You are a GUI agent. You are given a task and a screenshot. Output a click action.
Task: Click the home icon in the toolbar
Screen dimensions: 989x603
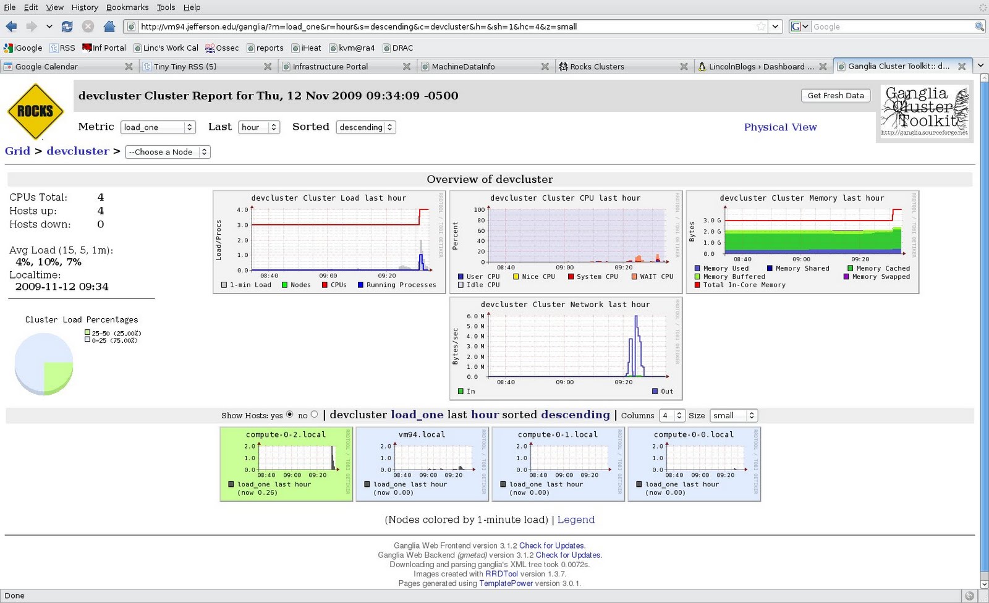tap(109, 27)
